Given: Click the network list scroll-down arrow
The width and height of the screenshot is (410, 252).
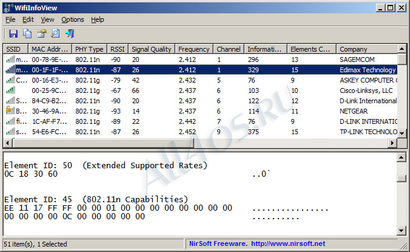Looking at the screenshot, I should [x=402, y=134].
